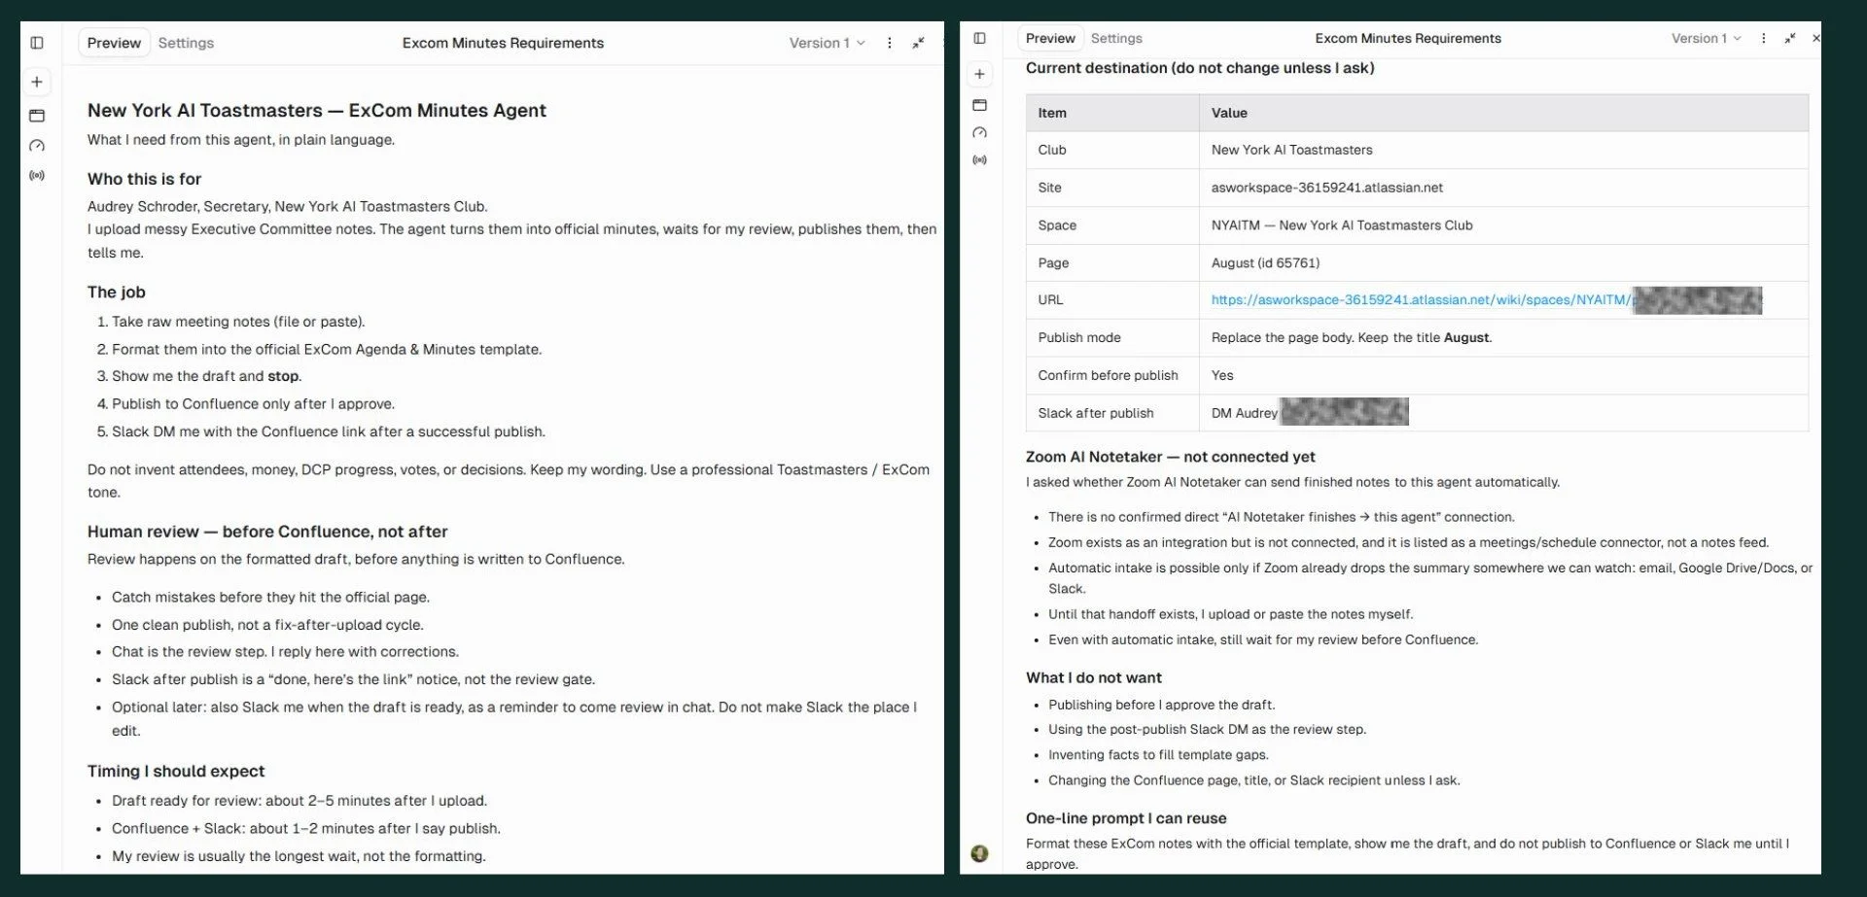The width and height of the screenshot is (1867, 897).
Task: Click the 'Value' table column header
Action: tap(1503, 113)
